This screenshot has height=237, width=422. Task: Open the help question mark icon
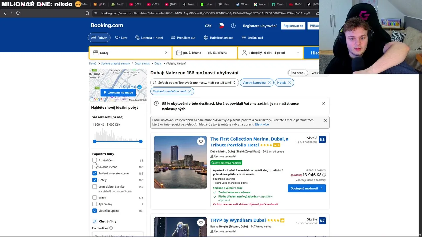[x=233, y=26]
